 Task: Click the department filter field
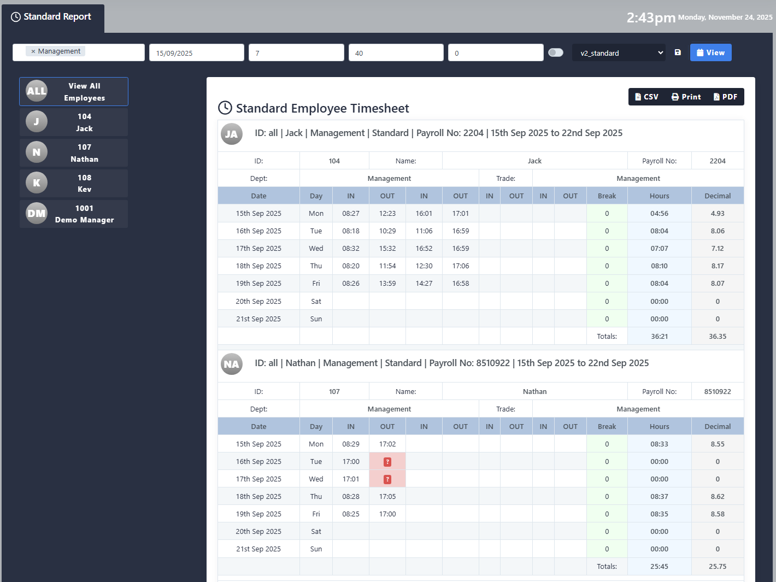coord(79,52)
